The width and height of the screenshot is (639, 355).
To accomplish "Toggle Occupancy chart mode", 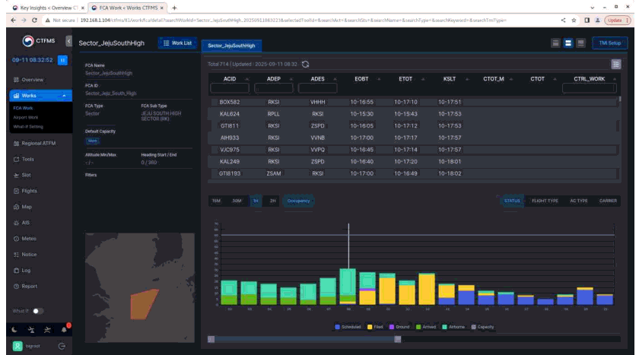I will [x=298, y=201].
